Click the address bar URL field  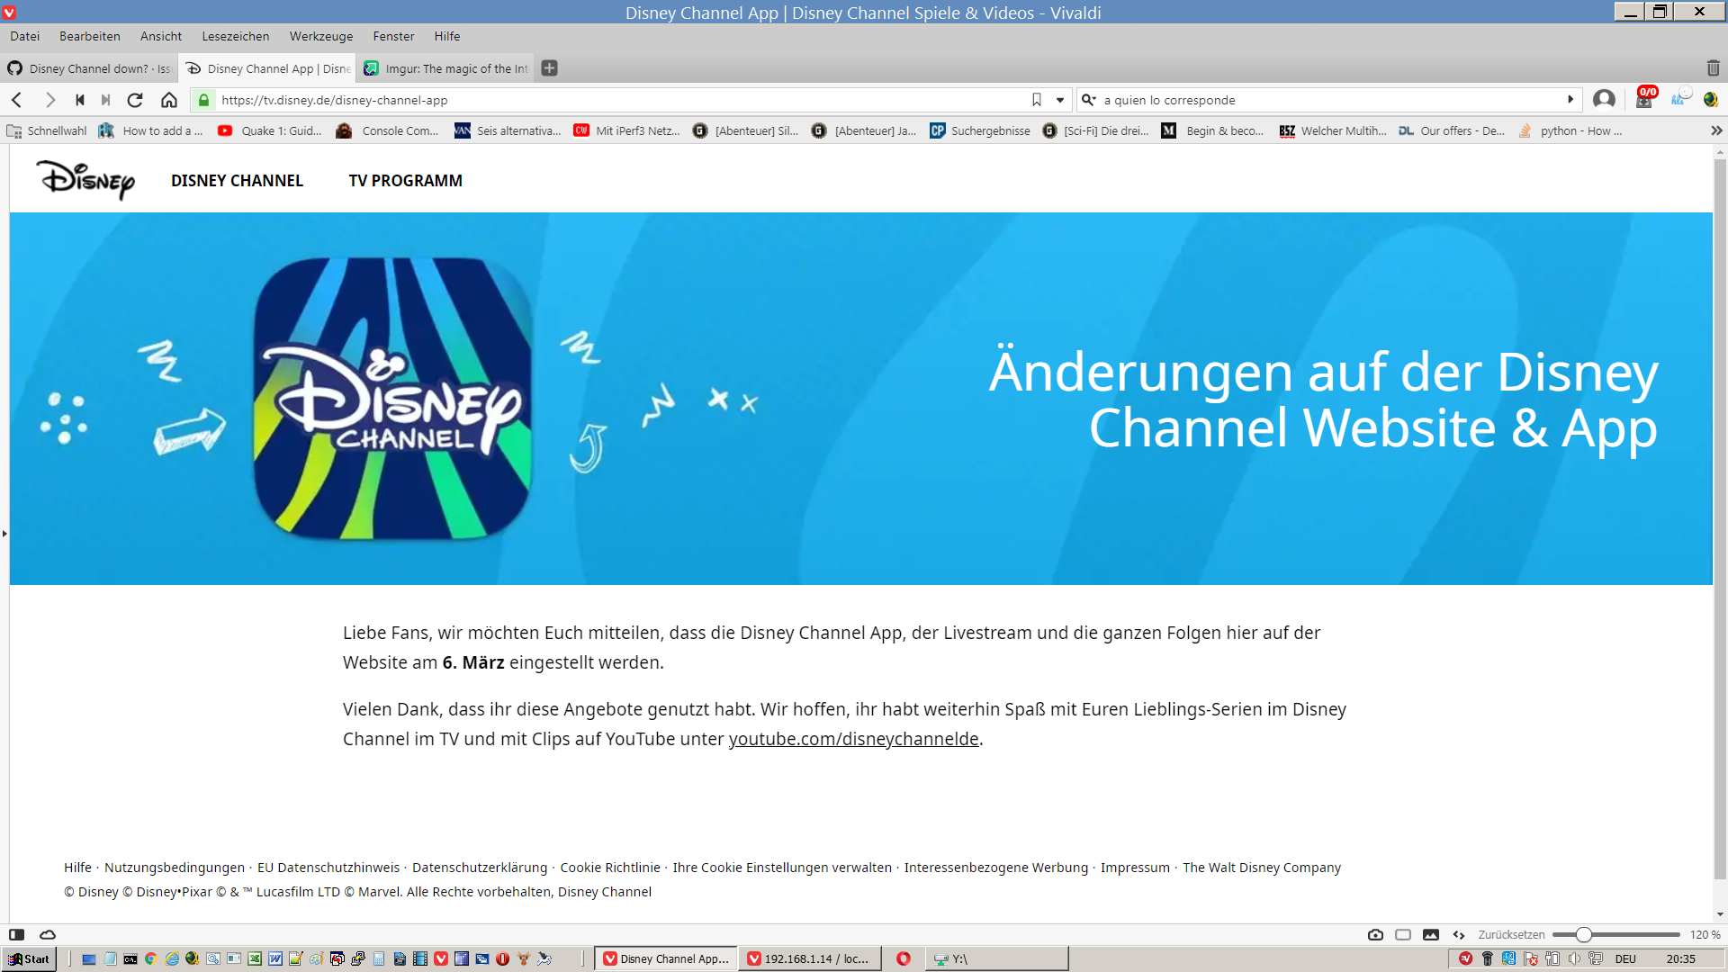point(621,100)
